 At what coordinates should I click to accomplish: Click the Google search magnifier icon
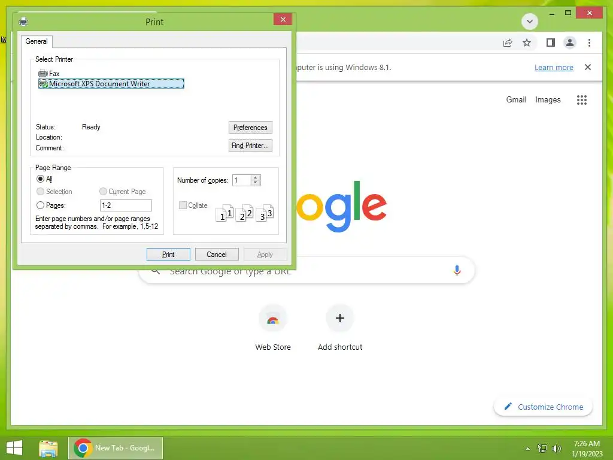coord(155,271)
